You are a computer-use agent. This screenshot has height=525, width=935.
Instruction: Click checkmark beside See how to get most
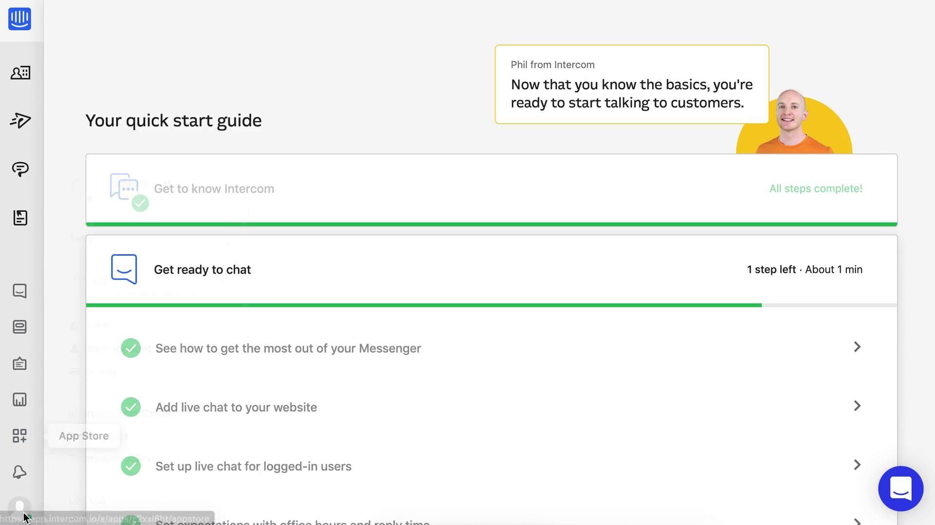pyautogui.click(x=131, y=348)
